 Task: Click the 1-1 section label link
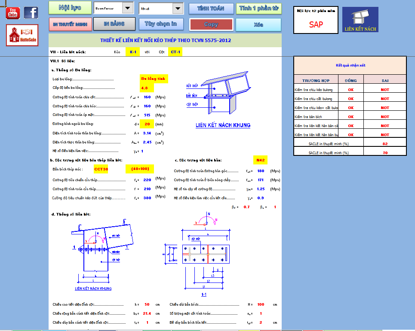[204, 294]
